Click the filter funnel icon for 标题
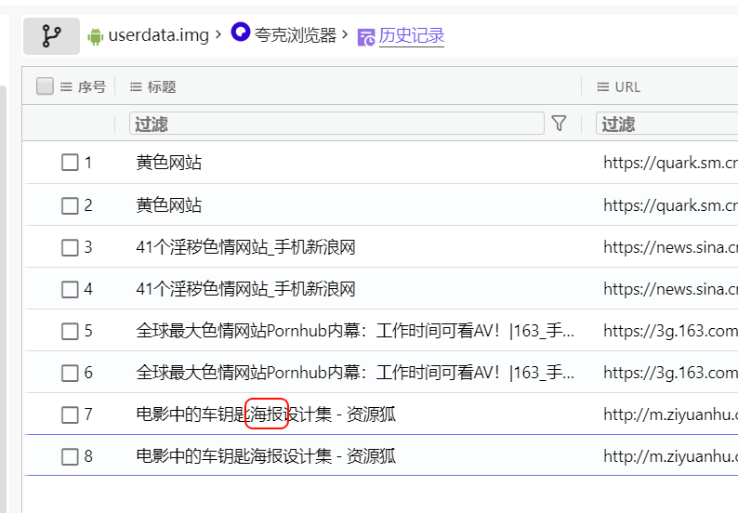Viewport: 738px width, 513px height. point(559,124)
